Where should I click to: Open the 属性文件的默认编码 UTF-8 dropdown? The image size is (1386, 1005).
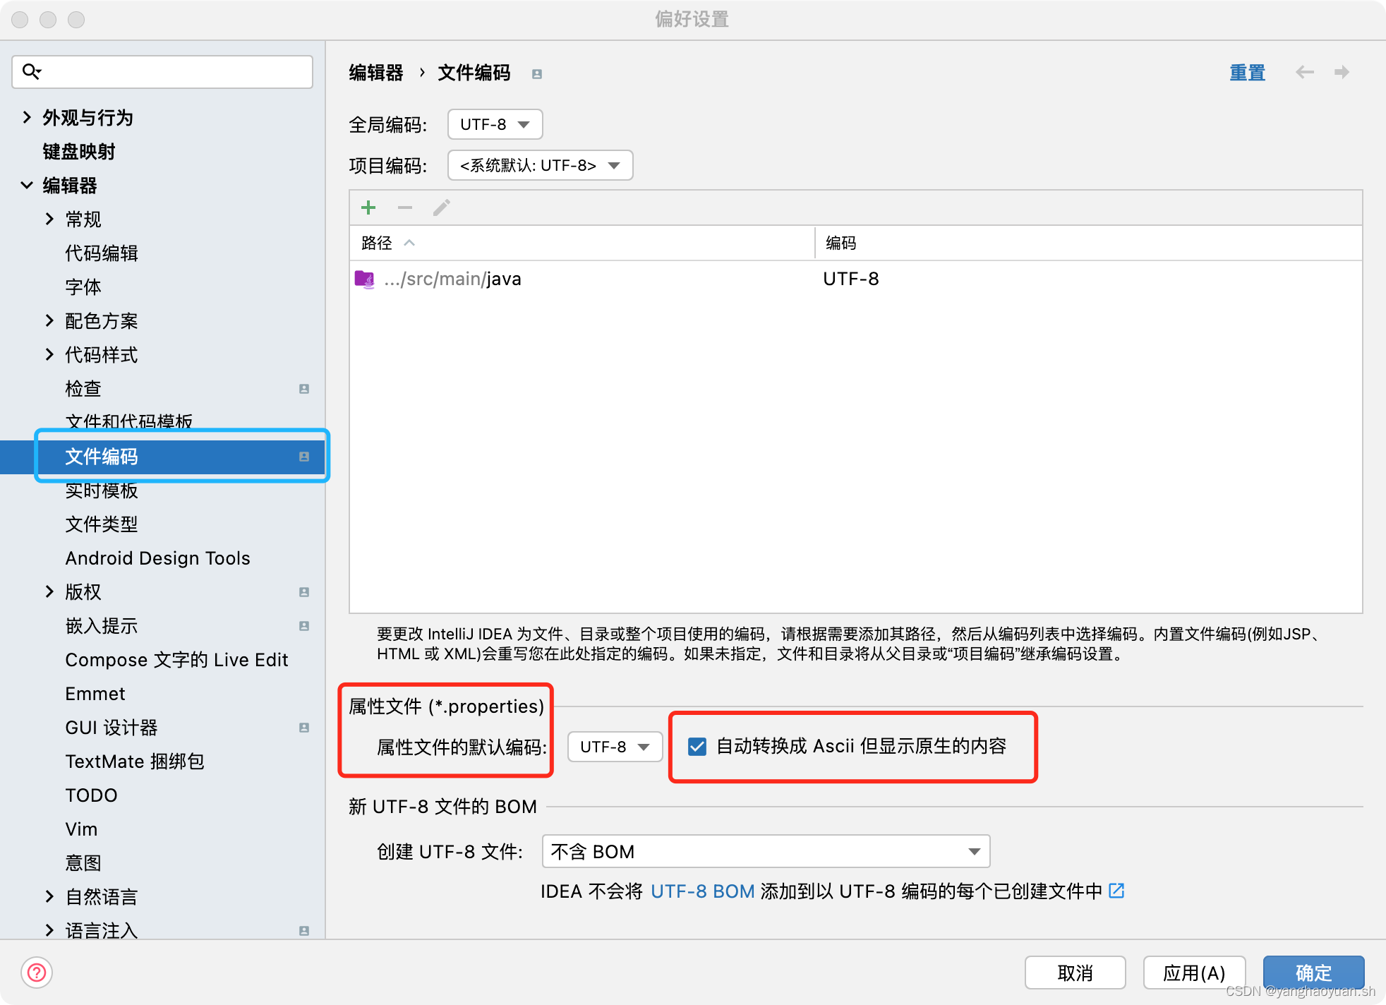[615, 747]
